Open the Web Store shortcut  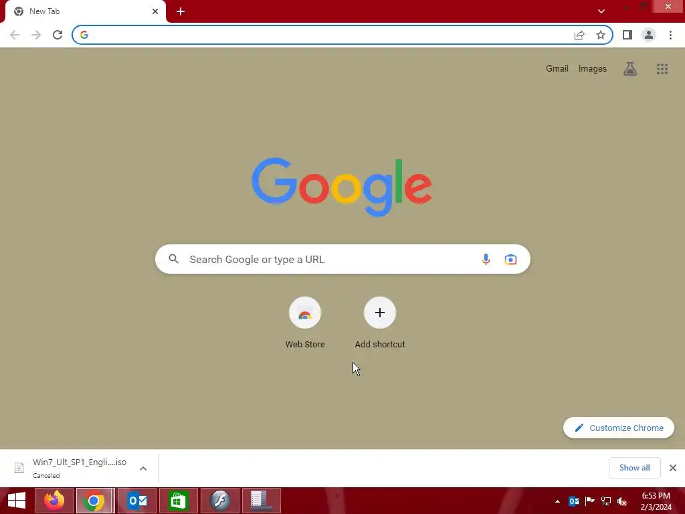tap(305, 323)
